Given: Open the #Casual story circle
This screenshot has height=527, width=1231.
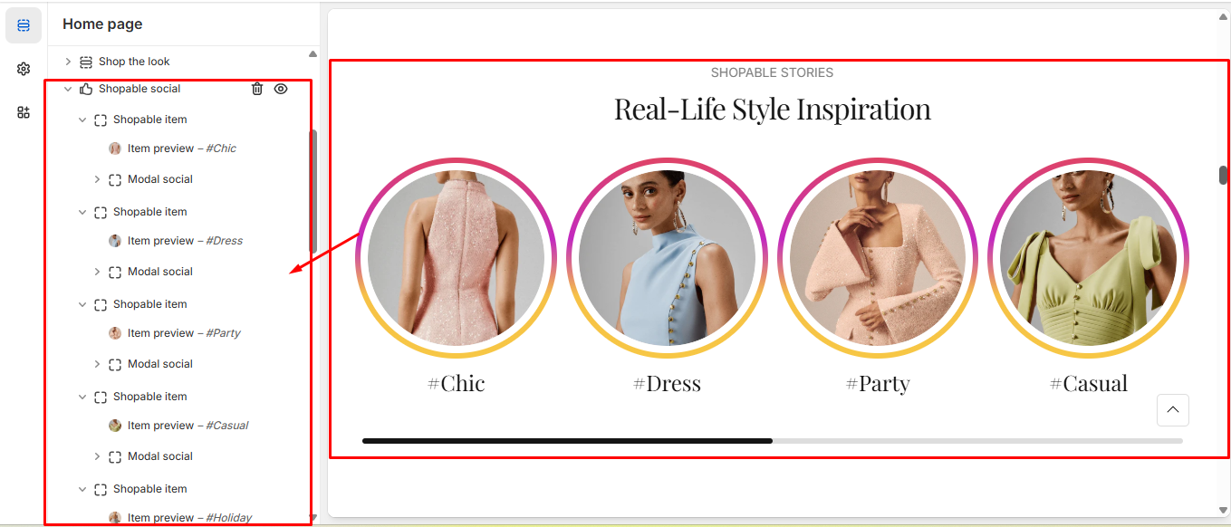Looking at the screenshot, I should [x=1088, y=258].
